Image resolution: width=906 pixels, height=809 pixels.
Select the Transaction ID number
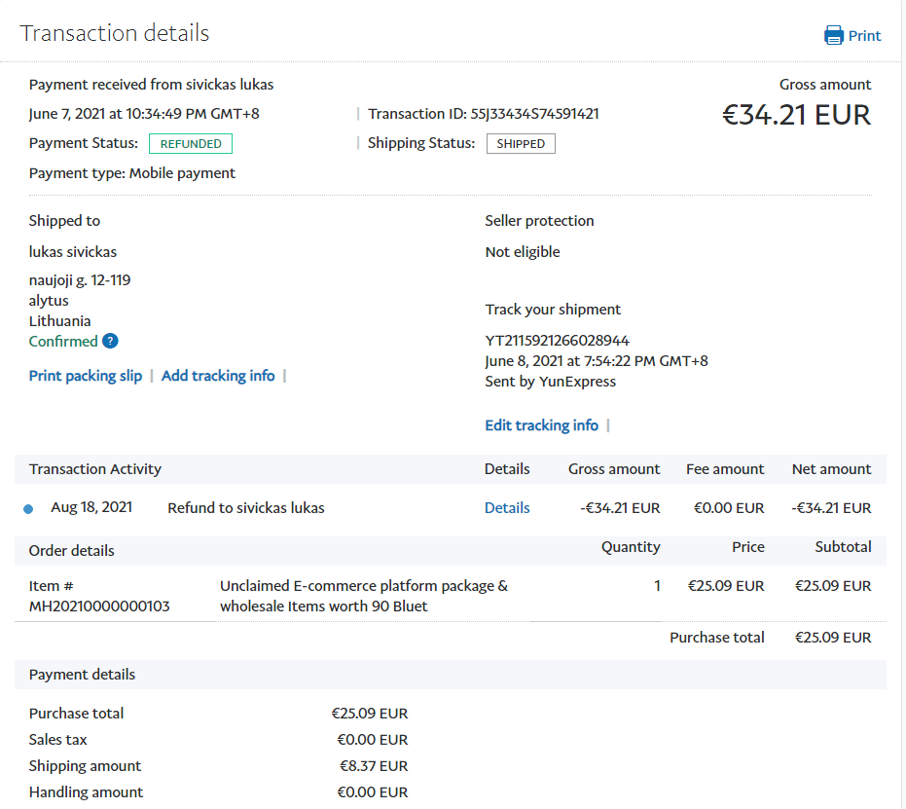click(534, 114)
